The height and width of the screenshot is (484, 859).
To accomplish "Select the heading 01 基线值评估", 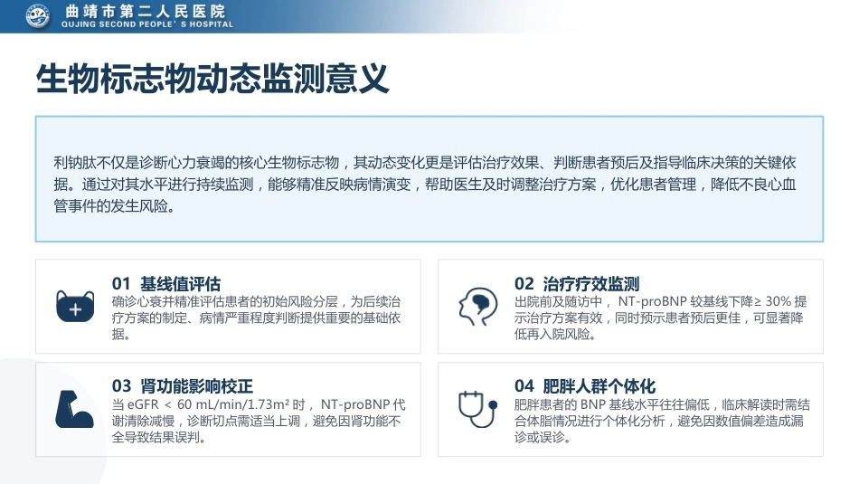I will 166,283.
